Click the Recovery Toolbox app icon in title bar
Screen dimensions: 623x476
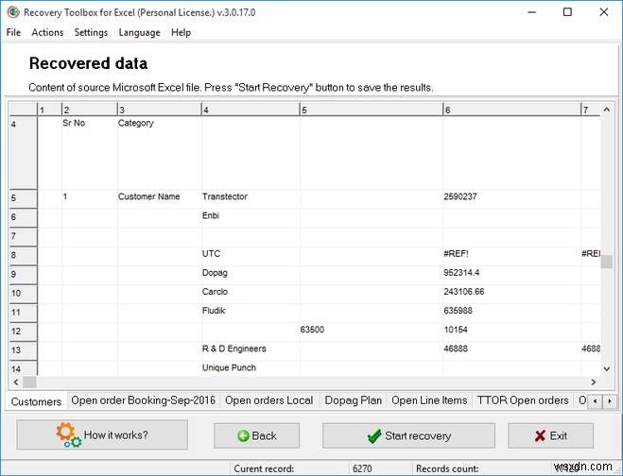(13, 12)
